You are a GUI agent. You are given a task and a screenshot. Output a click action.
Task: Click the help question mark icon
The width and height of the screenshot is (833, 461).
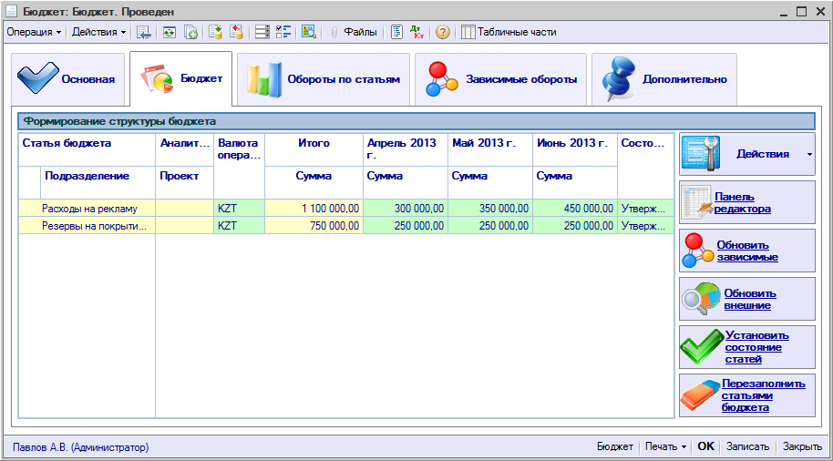(443, 32)
